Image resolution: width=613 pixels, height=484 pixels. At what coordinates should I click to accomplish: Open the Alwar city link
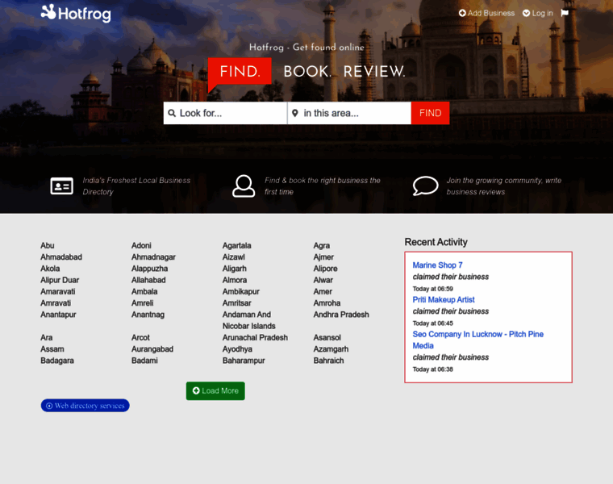323,280
